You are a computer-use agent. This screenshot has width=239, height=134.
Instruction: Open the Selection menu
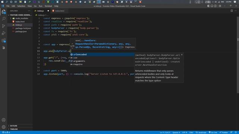[x=21, y=6]
